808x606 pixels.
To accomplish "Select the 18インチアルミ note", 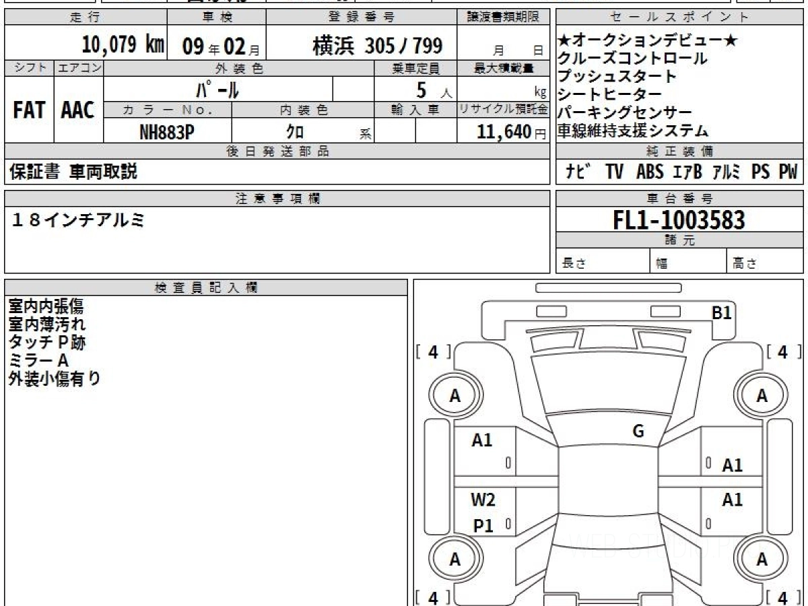I will coord(79,220).
